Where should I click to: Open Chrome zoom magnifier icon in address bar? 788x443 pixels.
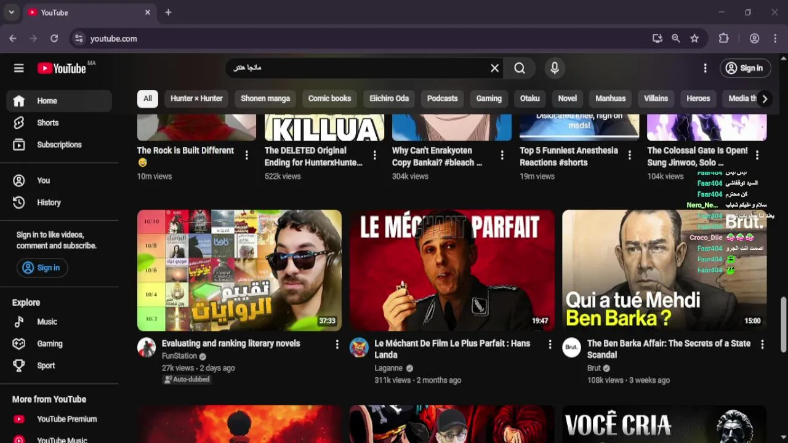(x=675, y=38)
